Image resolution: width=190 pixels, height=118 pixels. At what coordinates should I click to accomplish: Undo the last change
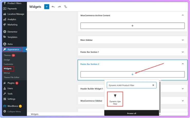pos(53,7)
